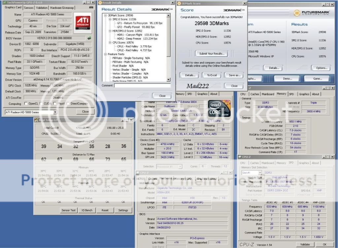Select the Graphics Card tab in GPU-Z
The image size is (338, 248).
point(13,7)
